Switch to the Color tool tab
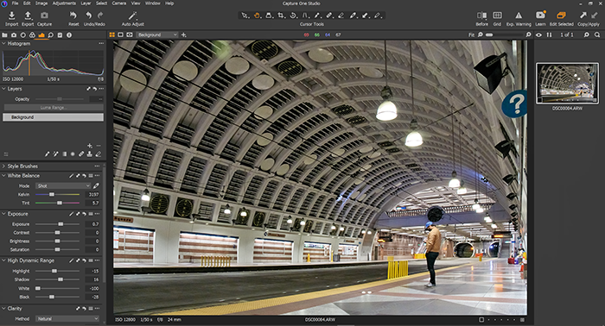 [x=32, y=35]
